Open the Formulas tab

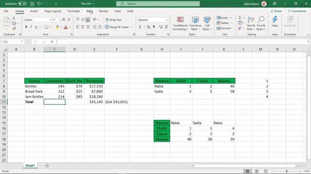click(73, 11)
